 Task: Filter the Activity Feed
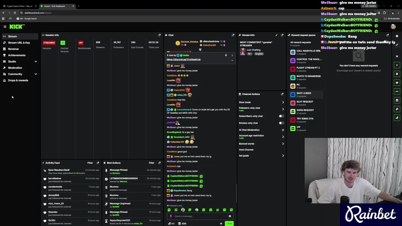coord(90,163)
